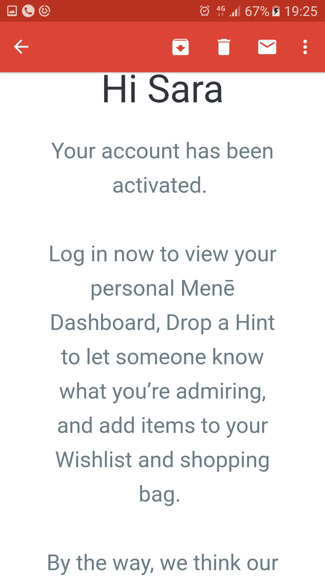The image size is (325, 578).
Task: Tap the signal strength bars
Action: click(235, 11)
